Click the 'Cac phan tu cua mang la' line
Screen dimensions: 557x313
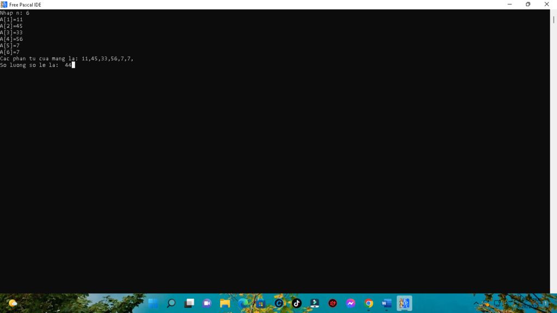[x=67, y=59]
